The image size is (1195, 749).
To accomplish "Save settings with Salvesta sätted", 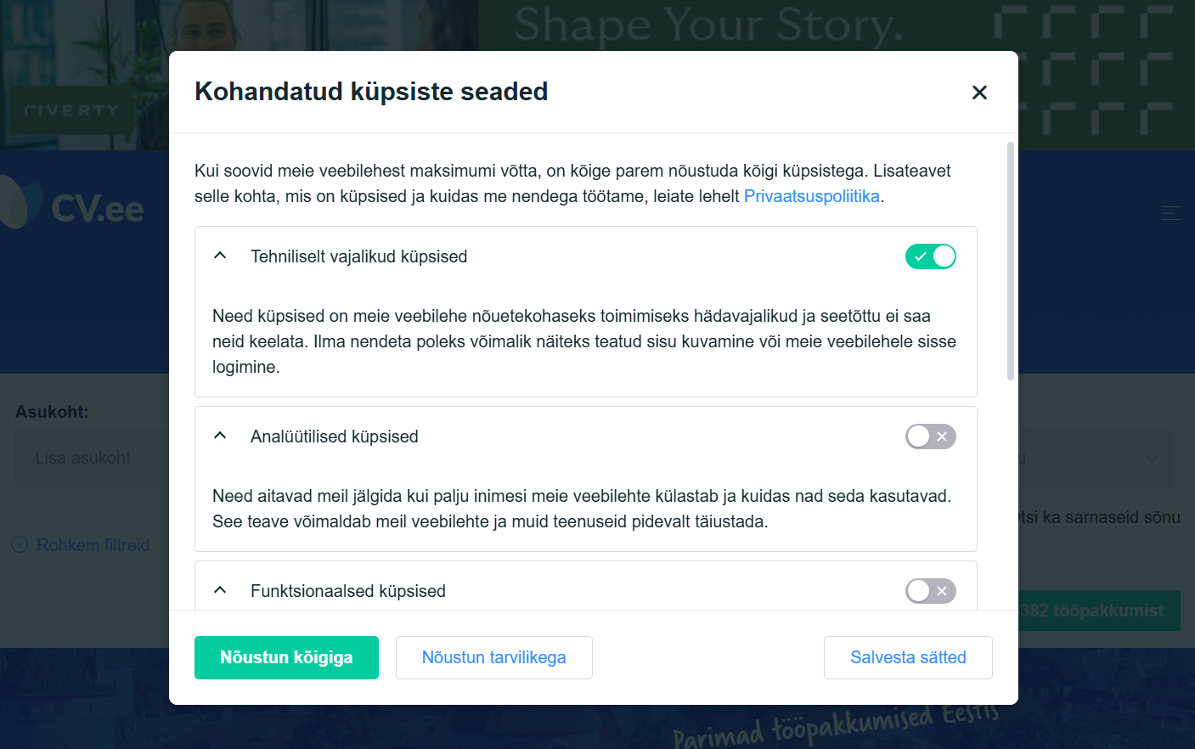I will pyautogui.click(x=908, y=657).
